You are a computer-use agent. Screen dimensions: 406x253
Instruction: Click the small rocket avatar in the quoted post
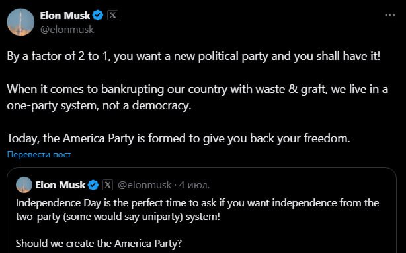24,184
